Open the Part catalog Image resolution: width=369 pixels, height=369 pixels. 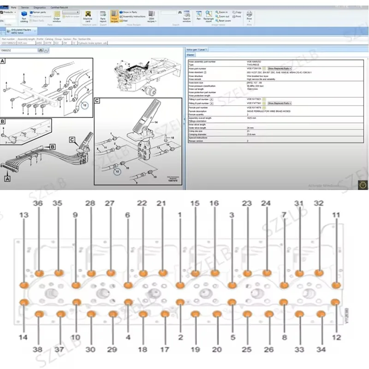click(24, 17)
